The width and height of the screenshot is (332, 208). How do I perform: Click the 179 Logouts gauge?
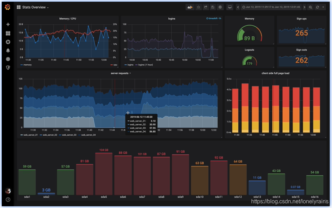click(x=249, y=61)
